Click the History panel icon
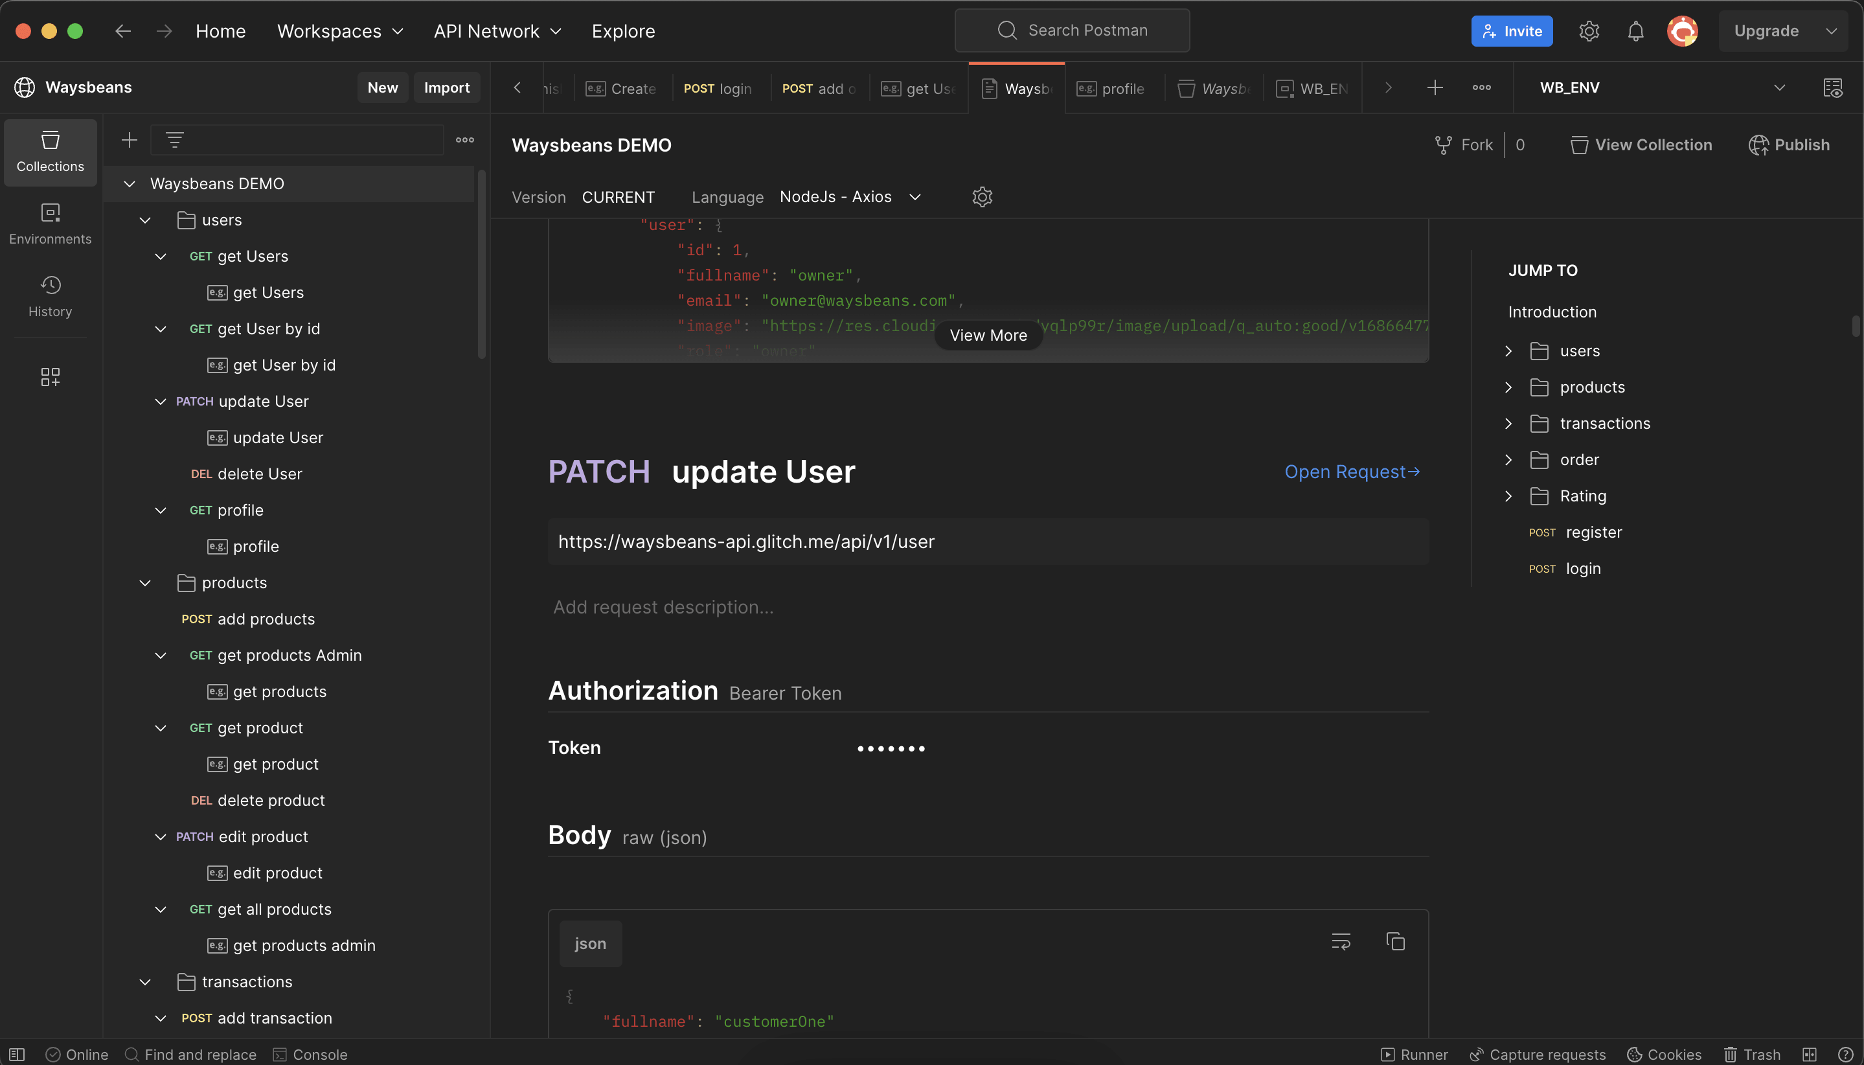Image resolution: width=1864 pixels, height=1065 pixels. click(49, 297)
